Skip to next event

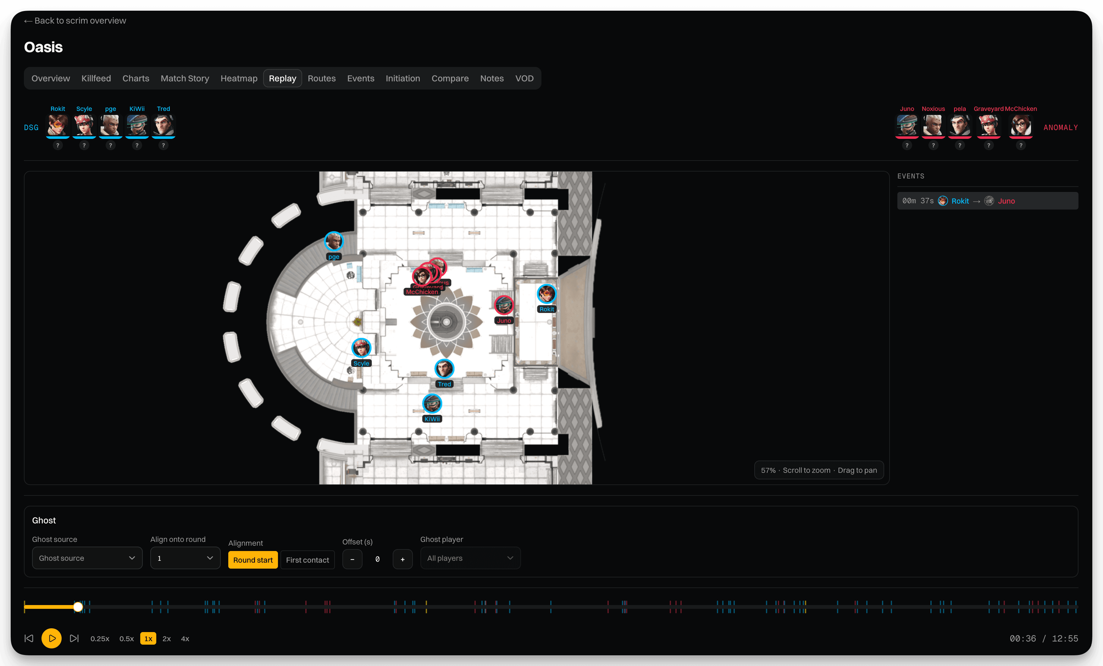click(x=74, y=638)
